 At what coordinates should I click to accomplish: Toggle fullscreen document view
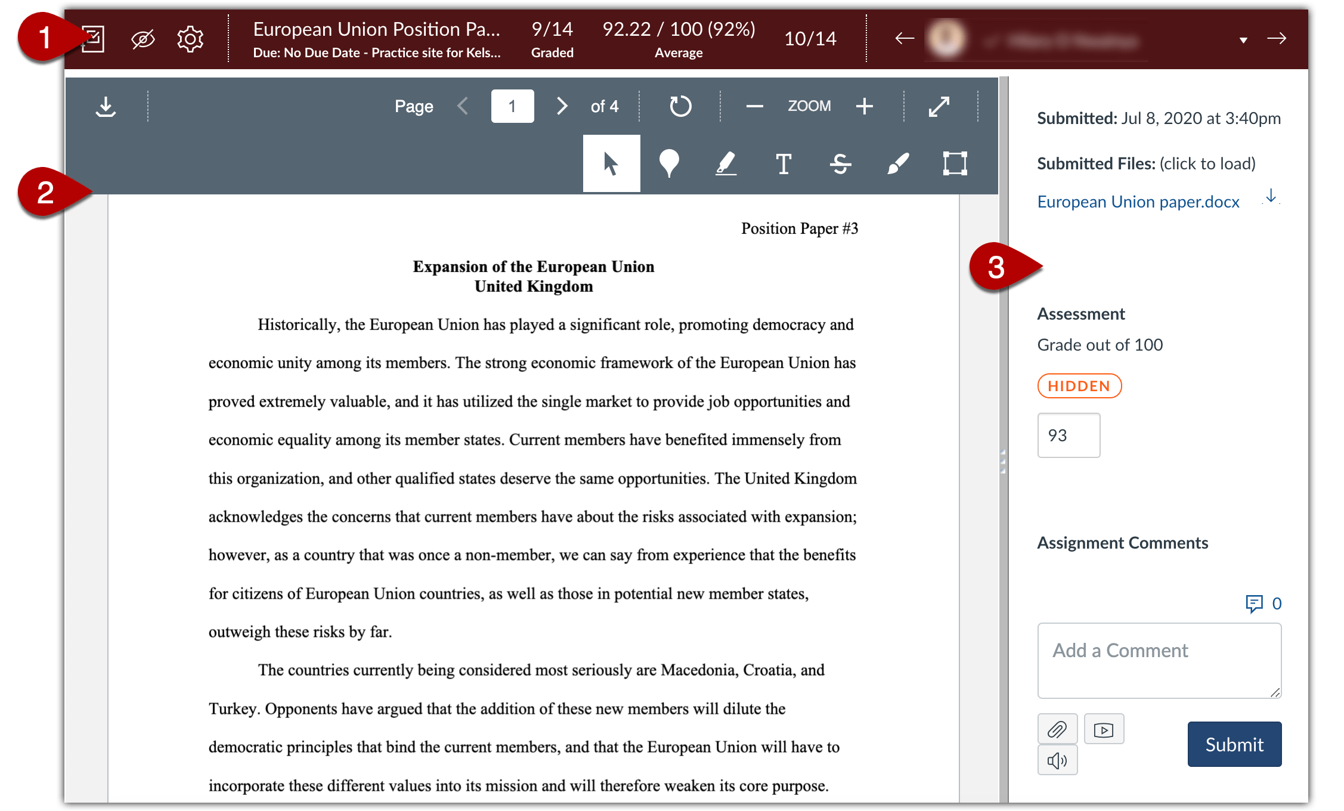tap(939, 106)
